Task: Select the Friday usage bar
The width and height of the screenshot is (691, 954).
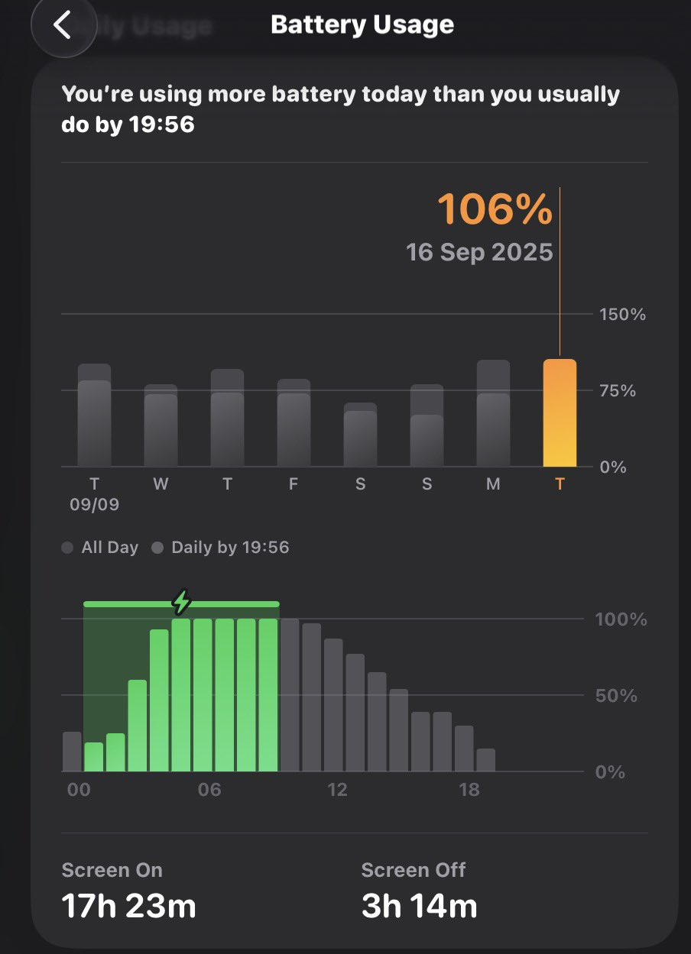Action: (x=294, y=425)
